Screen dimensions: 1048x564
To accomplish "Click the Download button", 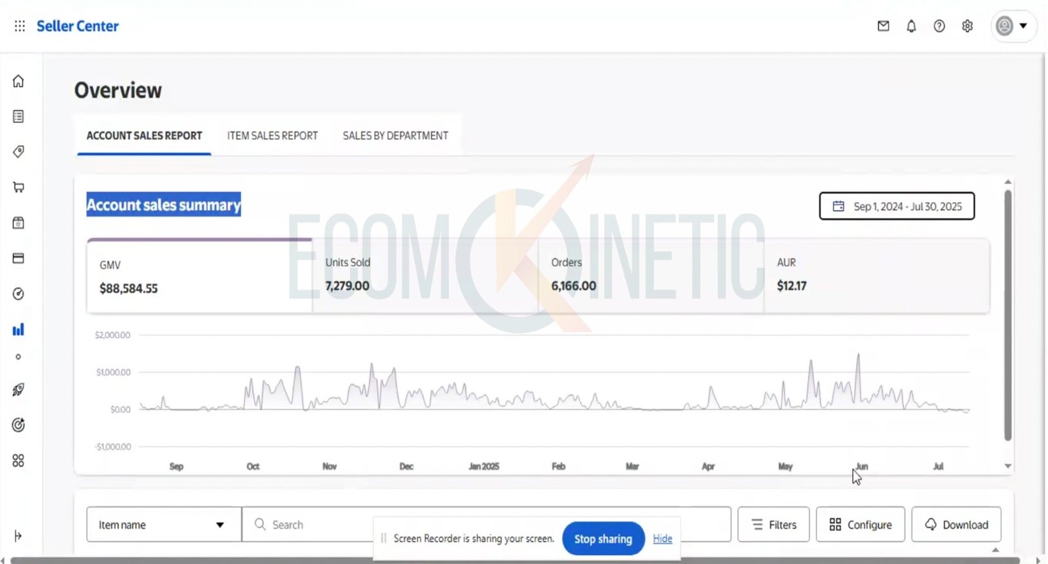I will tap(956, 525).
